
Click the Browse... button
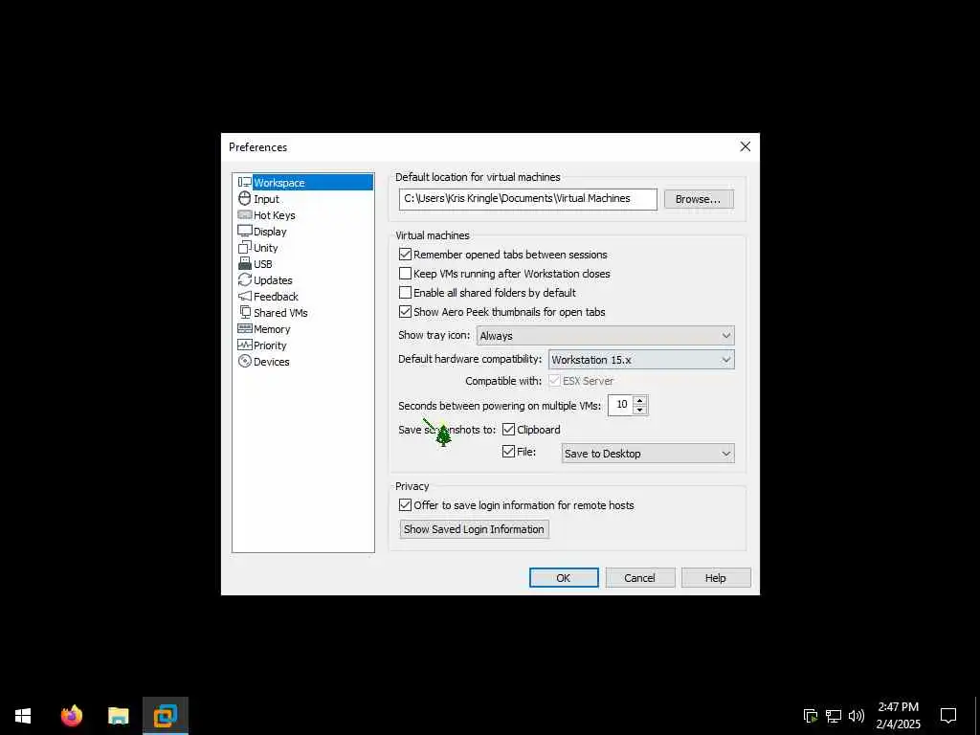(698, 199)
